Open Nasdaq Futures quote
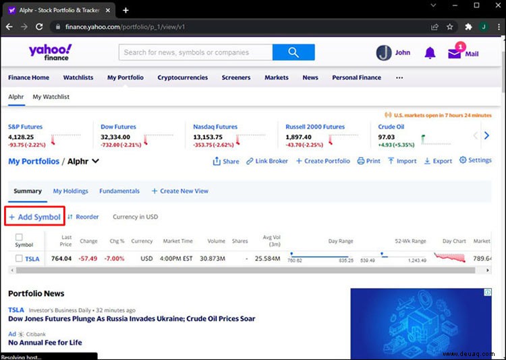The image size is (506, 360). 215,127
